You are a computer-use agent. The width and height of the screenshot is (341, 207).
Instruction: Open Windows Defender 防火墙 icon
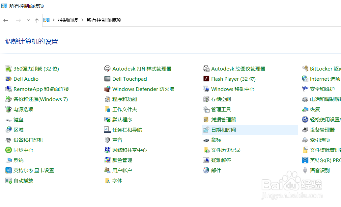107,89
